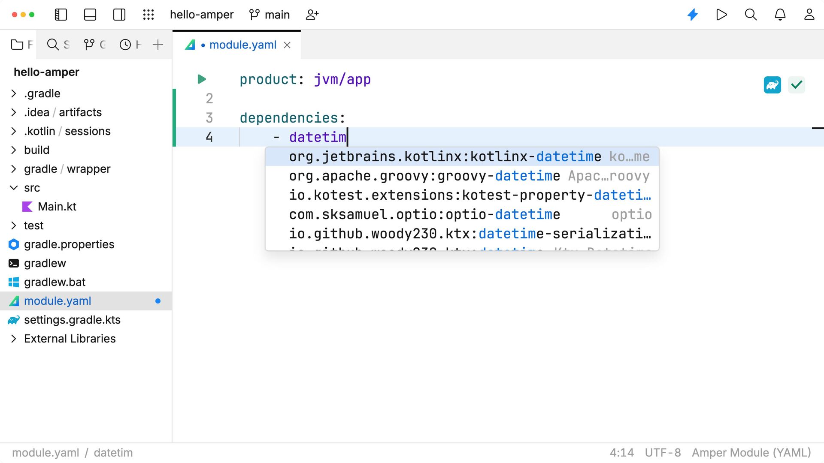Screen dimensions: 824x463
Task: Switch to the History panel tab
Action: tap(130, 45)
